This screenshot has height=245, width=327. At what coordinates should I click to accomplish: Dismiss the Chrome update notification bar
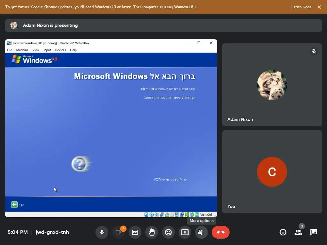(x=319, y=7)
